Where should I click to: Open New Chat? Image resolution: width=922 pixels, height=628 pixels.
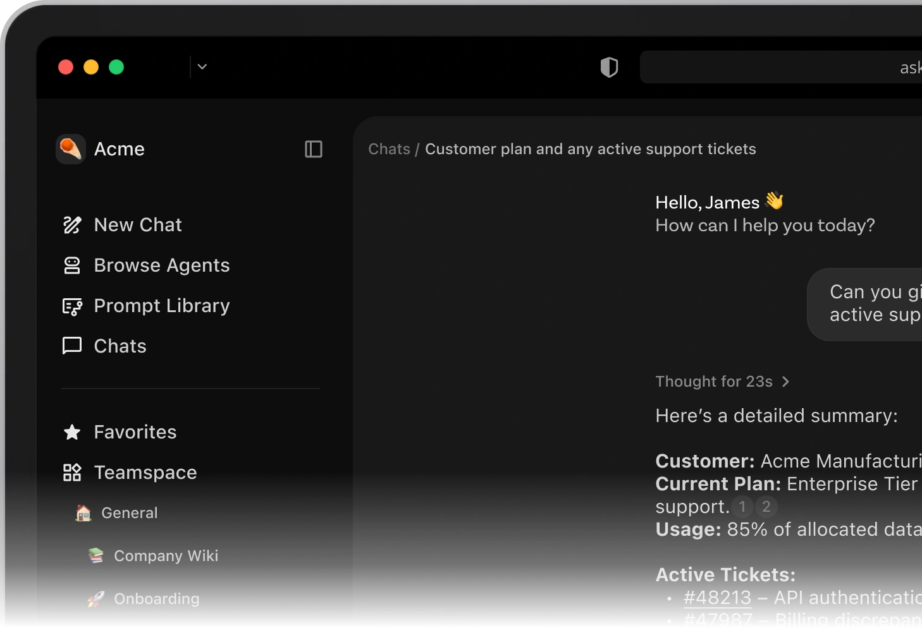coord(138,225)
